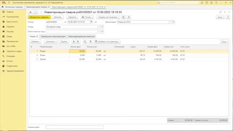Copy link to document icon
The width and height of the screenshot is (233, 131).
pos(221,12)
